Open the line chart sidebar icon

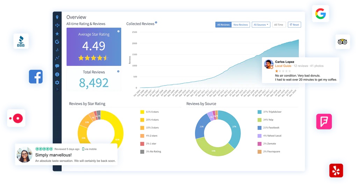57,58
